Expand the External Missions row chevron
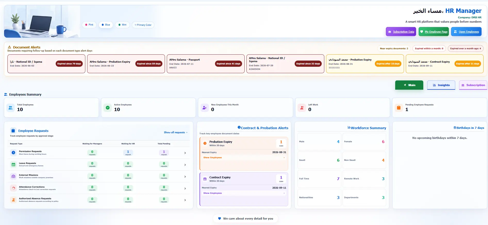The image size is (488, 225). click(x=185, y=177)
